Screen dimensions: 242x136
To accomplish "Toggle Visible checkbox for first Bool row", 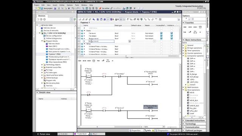I will [x=172, y=33].
